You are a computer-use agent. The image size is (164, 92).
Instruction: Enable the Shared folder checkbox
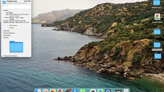tap(8, 26)
